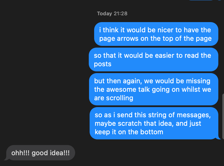Click the "so that it would be easier" bubble
224x166 pixels.
[153, 59]
